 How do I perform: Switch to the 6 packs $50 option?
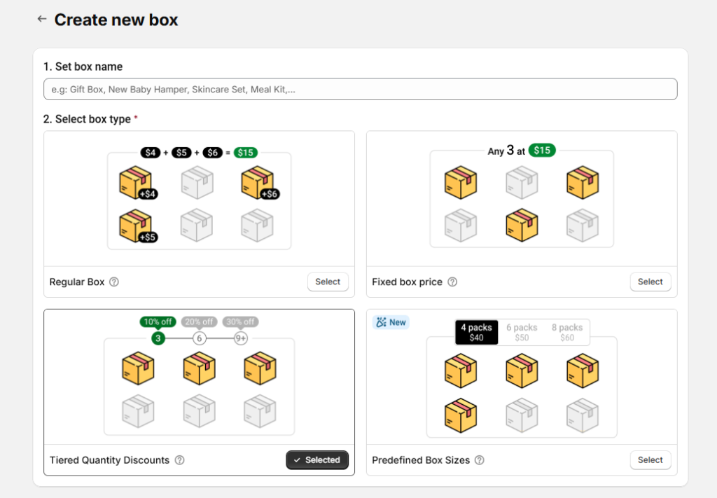522,332
